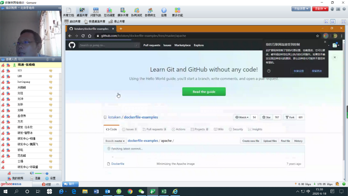
Task: Open the 共享文档 document sharing tool
Action: [68, 12]
